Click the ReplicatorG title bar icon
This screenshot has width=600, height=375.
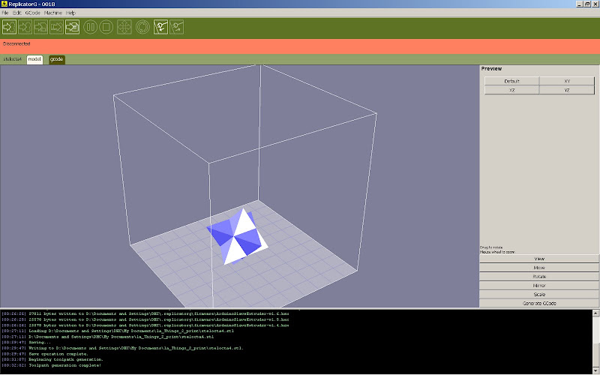[x=4, y=4]
